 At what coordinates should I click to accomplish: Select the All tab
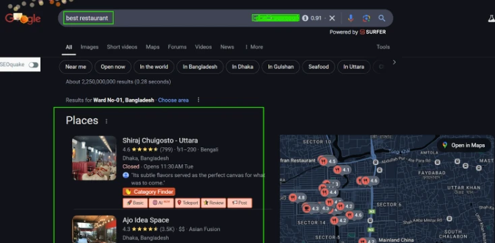coord(69,47)
